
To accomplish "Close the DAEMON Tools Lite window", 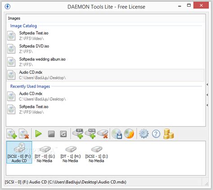I will 201,5.
